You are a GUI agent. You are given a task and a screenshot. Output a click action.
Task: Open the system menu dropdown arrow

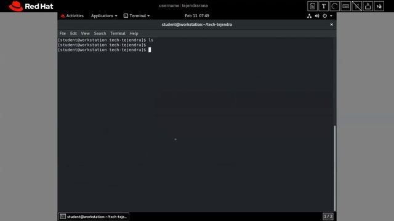tap(331, 16)
